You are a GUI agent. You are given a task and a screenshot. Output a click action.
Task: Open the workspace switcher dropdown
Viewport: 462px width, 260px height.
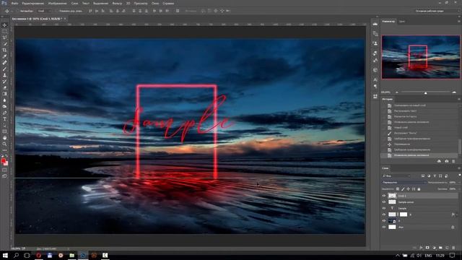pos(437,11)
